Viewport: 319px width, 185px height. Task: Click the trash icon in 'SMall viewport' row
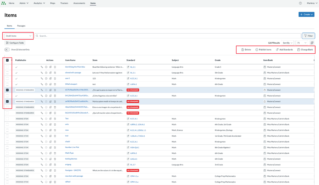[x=55, y=84]
